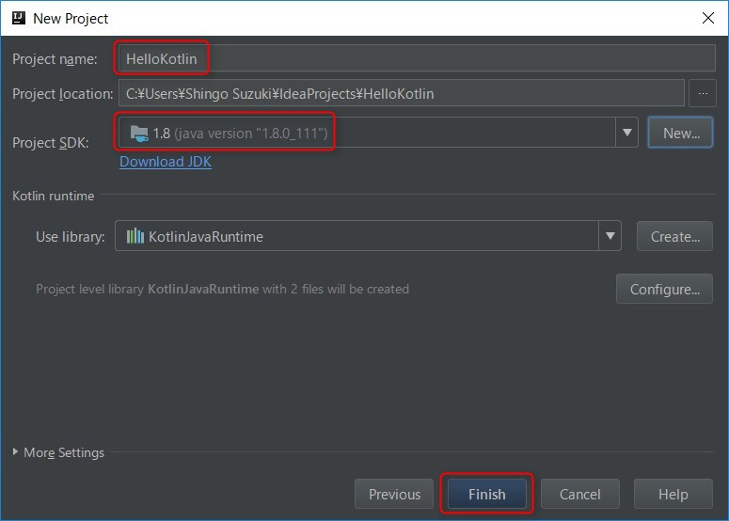Open Help for the dialog
The width and height of the screenshot is (729, 521).
(673, 494)
